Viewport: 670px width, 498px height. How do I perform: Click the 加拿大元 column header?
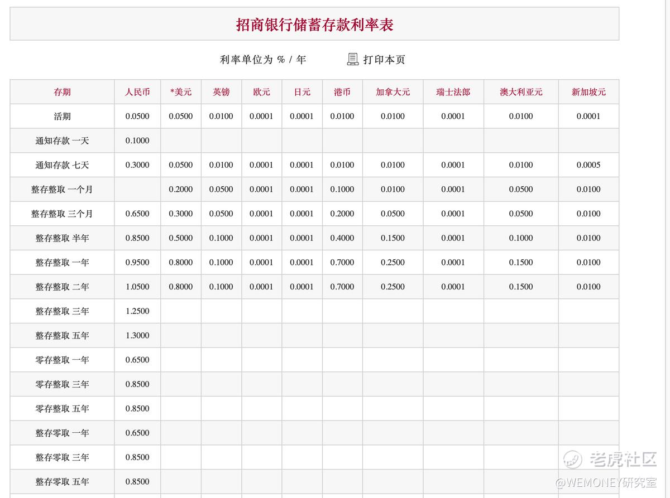click(x=393, y=92)
